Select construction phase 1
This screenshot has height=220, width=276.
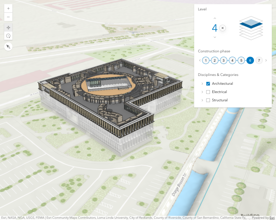point(206,61)
